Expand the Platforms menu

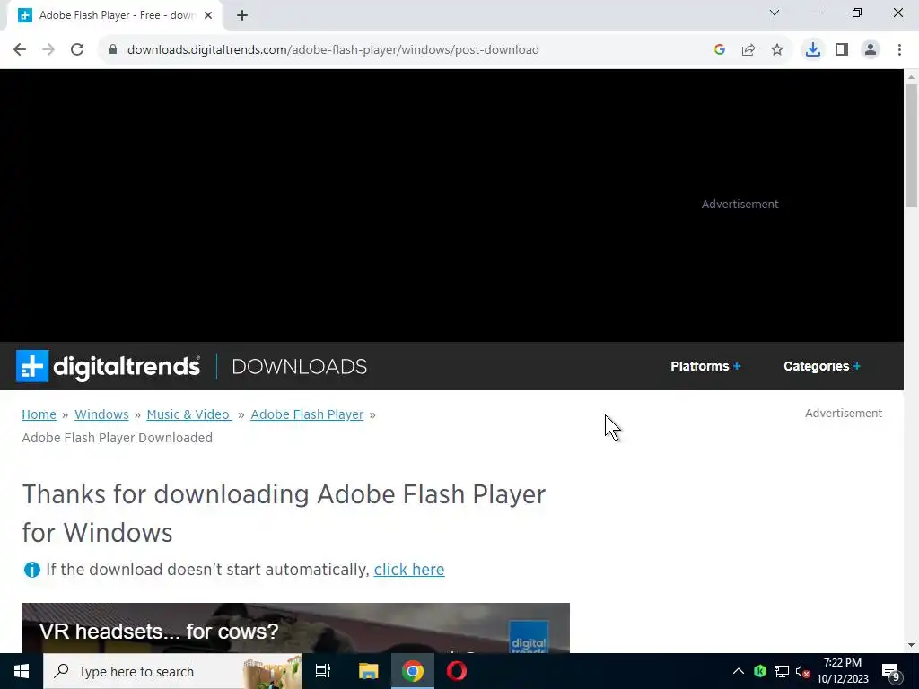(x=705, y=366)
